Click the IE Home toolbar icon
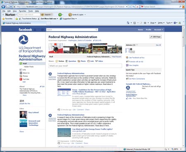 tap(128, 23)
